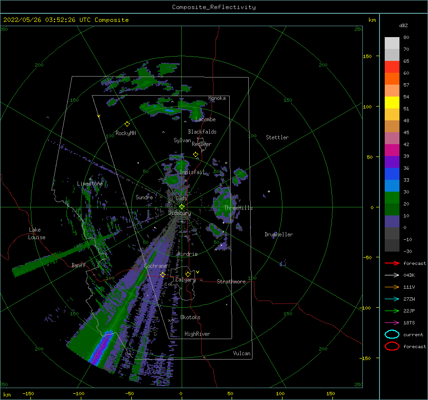This screenshot has height=400, width=428.
Task: Click the Blackfalds label
Action: 202,132
